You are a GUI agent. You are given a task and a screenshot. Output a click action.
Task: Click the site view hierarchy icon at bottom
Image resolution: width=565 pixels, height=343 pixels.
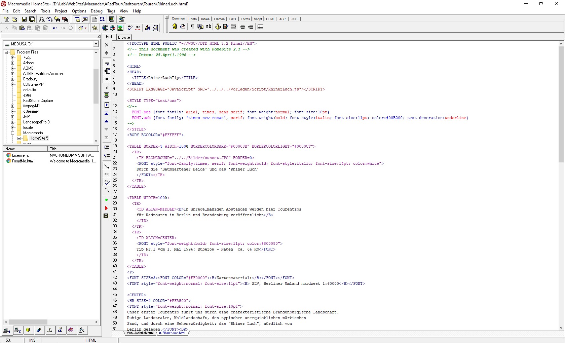(49, 330)
